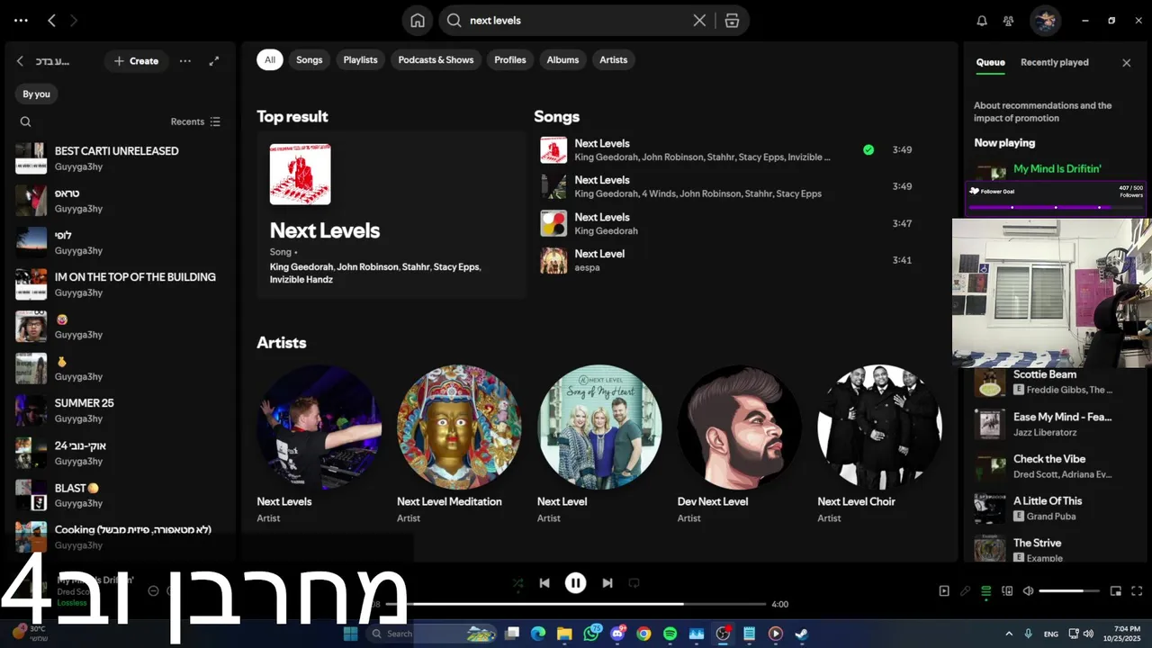This screenshot has height=648, width=1152.
Task: Open Now Playing view icon
Action: coord(944,591)
